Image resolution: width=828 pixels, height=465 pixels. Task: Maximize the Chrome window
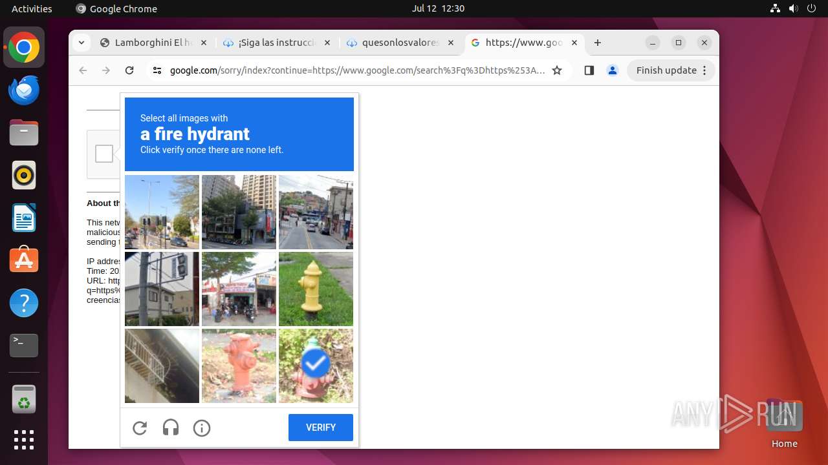point(679,43)
